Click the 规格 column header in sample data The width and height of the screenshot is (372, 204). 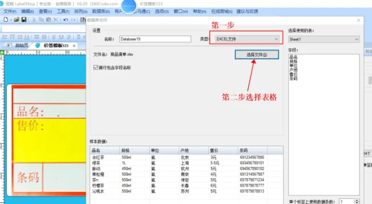pyautogui.click(x=135, y=151)
